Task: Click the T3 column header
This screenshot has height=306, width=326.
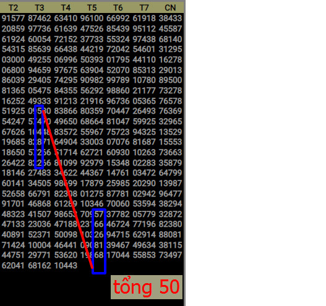Action: (x=40, y=7)
